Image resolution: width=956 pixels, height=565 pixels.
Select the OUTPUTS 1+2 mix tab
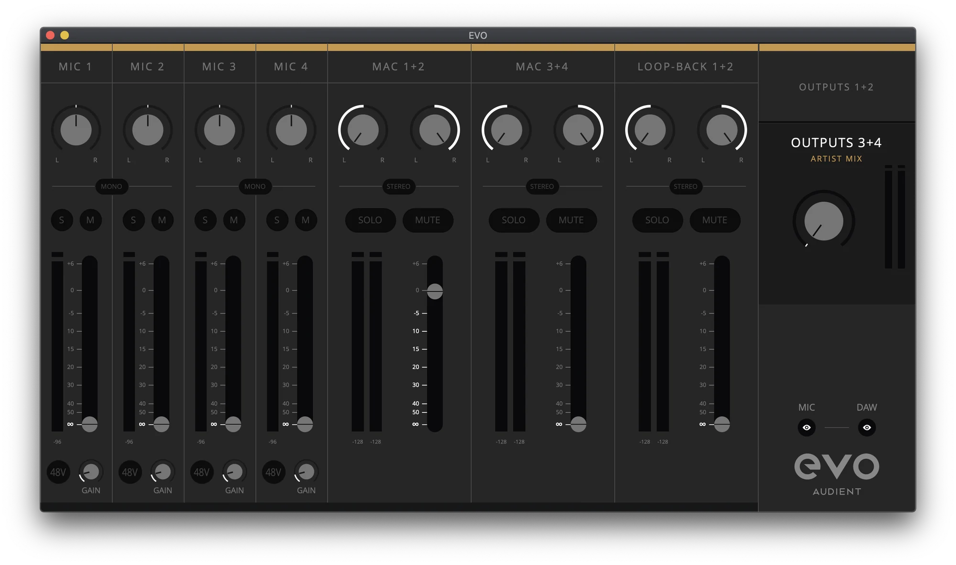coord(836,87)
